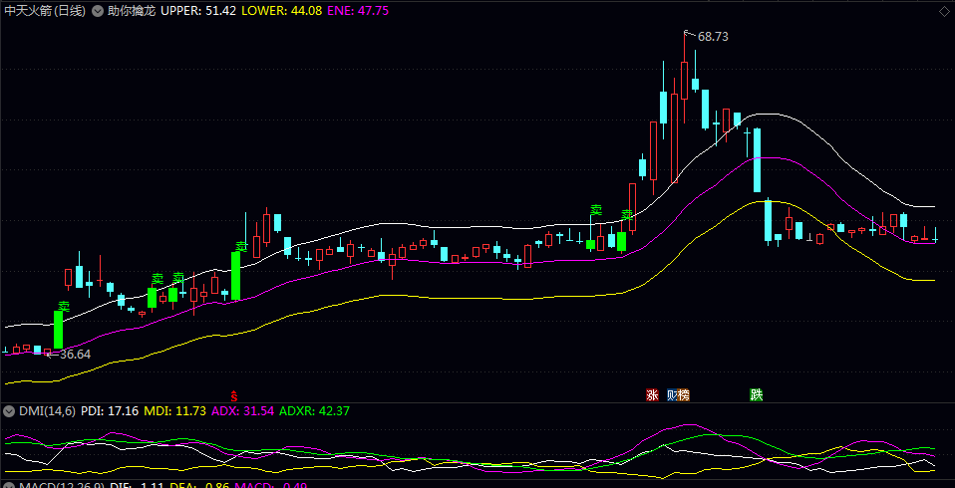Click the 助你擒龙 indicator name
This screenshot has width=955, height=488.
tap(132, 10)
